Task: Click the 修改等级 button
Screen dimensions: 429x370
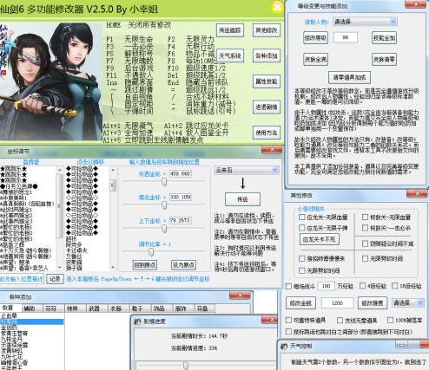Action: click(x=315, y=38)
